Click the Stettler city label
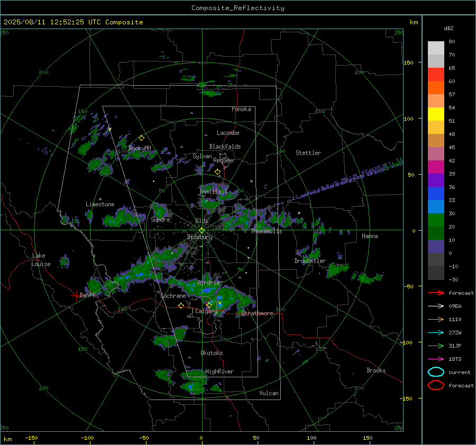This screenshot has height=445, width=476. (308, 153)
